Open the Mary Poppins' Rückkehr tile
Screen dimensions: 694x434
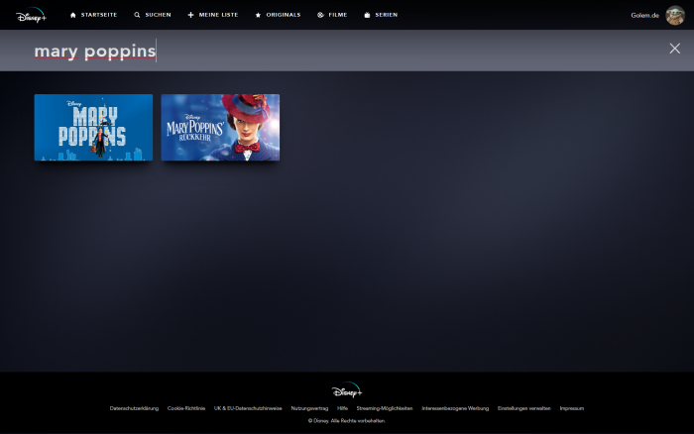[x=220, y=128]
